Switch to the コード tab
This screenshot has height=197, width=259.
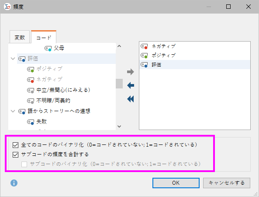[x=44, y=37]
